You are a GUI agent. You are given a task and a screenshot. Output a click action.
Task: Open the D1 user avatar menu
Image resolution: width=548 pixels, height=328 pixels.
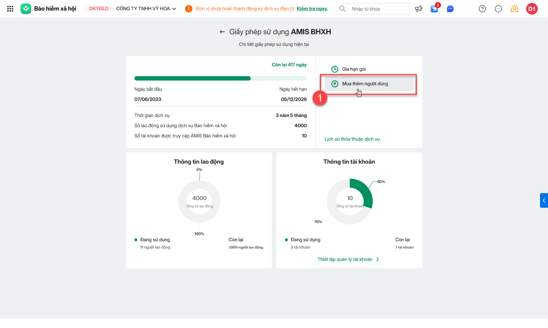(532, 9)
